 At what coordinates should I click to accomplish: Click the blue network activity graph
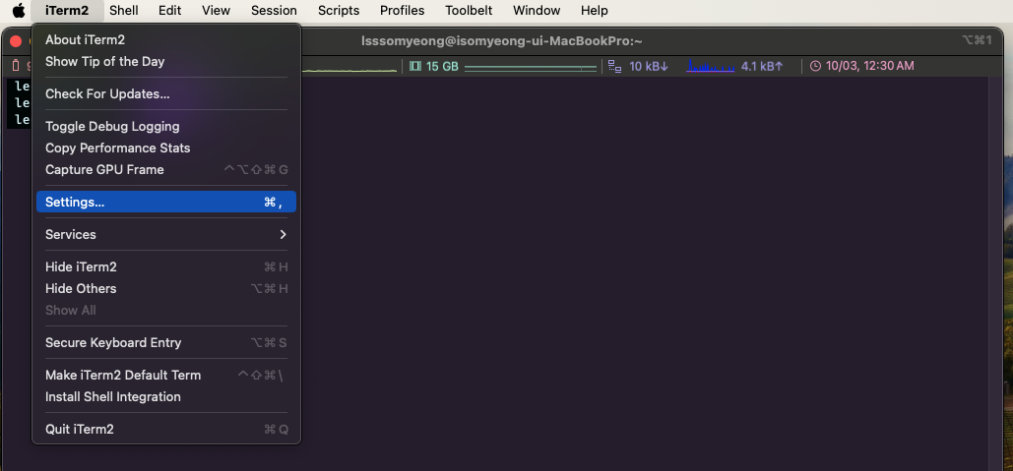pyautogui.click(x=710, y=66)
